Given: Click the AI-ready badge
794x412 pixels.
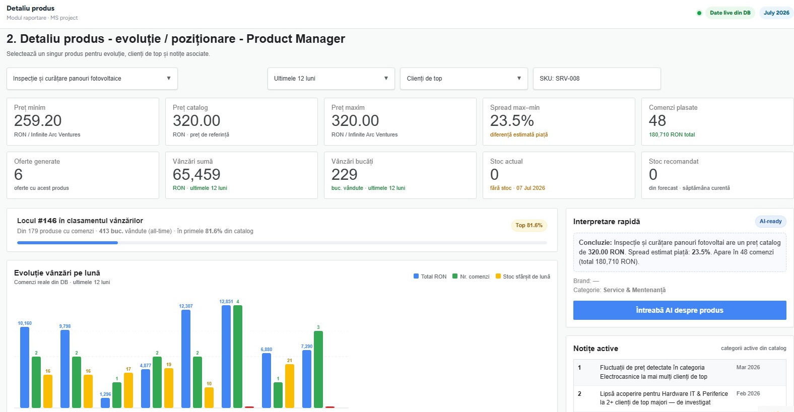Looking at the screenshot, I should [770, 221].
